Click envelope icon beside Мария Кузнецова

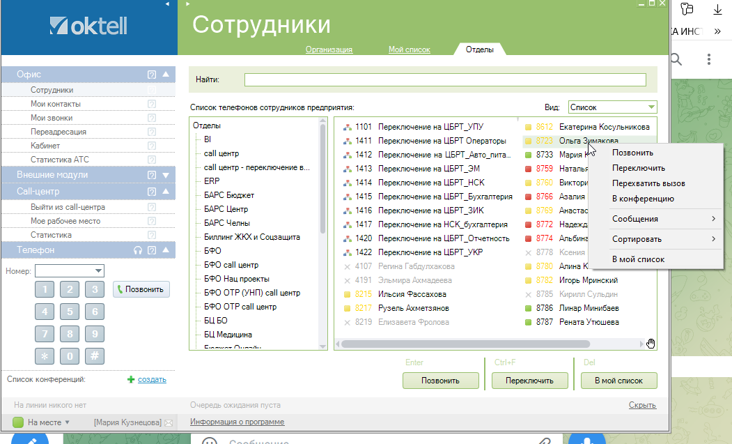pyautogui.click(x=169, y=422)
